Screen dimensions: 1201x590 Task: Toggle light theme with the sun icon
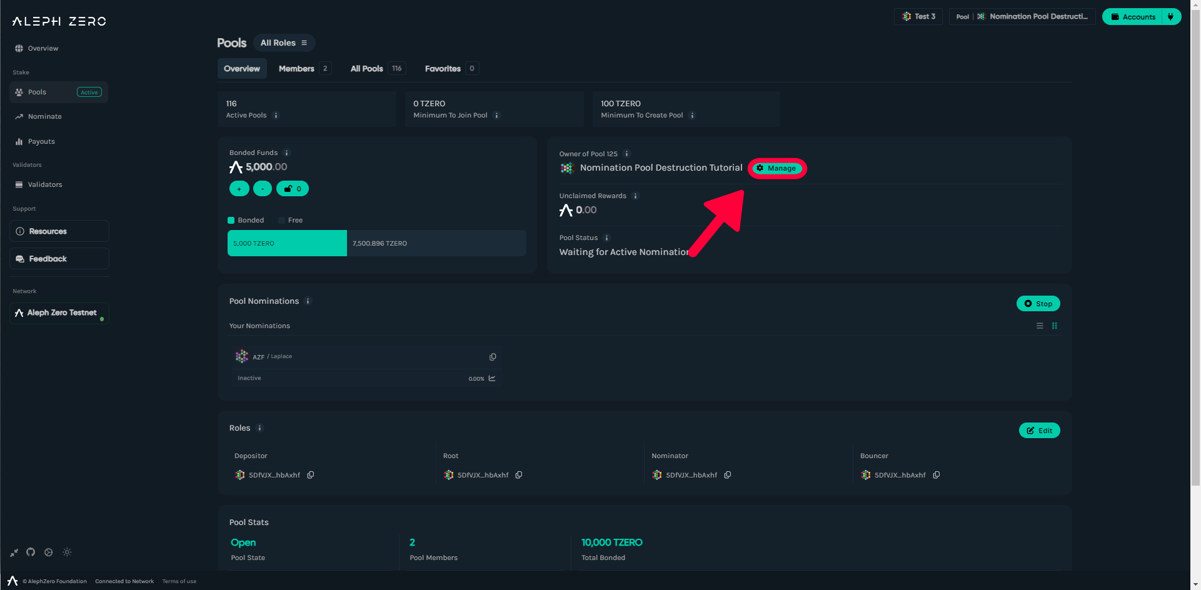click(67, 552)
